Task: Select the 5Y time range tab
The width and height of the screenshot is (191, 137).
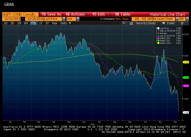Action: pos(47,23)
